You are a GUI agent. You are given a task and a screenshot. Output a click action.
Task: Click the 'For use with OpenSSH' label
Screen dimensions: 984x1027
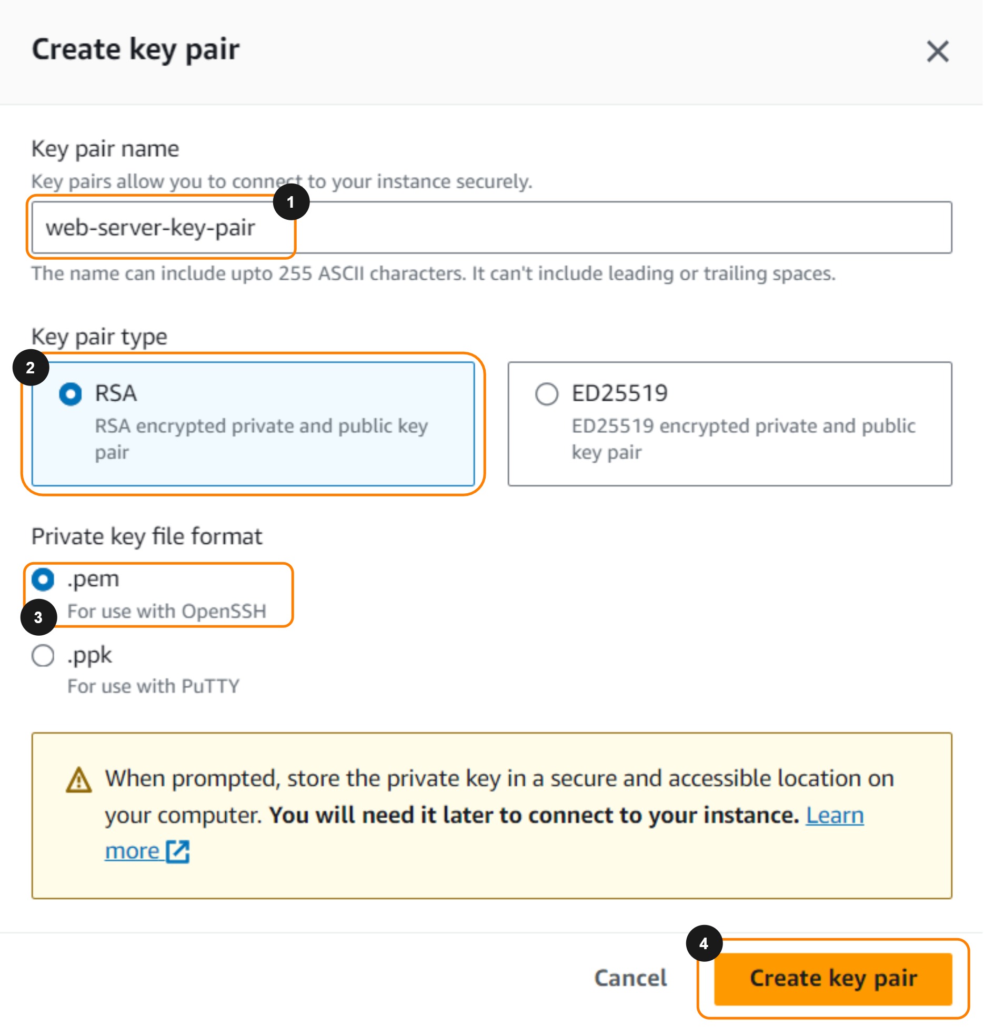(167, 611)
